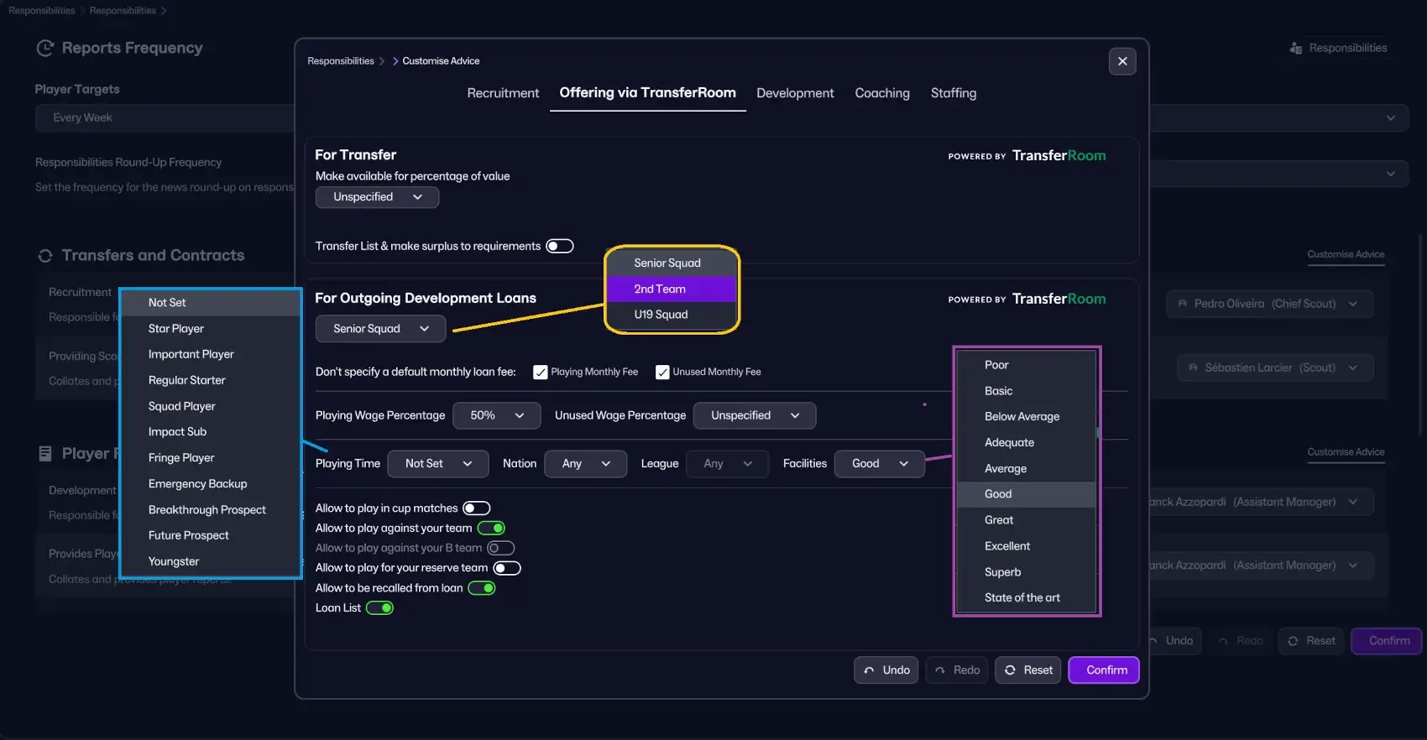The width and height of the screenshot is (1427, 740).
Task: Select Adequate facilities level
Action: pos(1026,443)
